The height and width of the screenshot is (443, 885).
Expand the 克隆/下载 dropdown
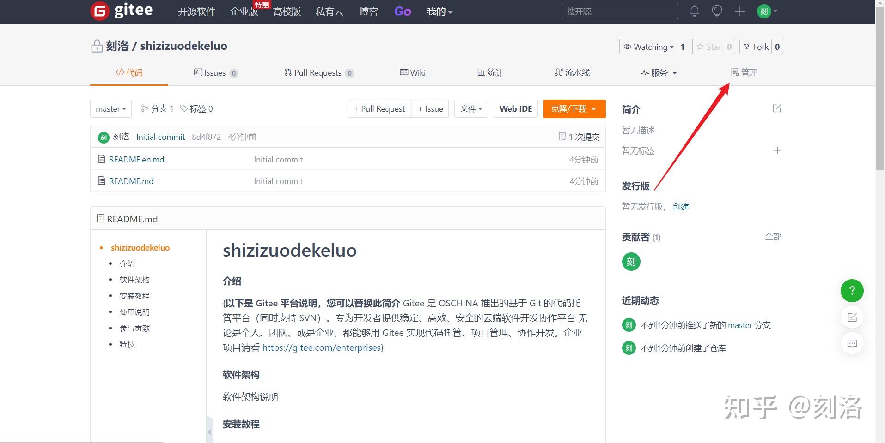click(x=574, y=109)
